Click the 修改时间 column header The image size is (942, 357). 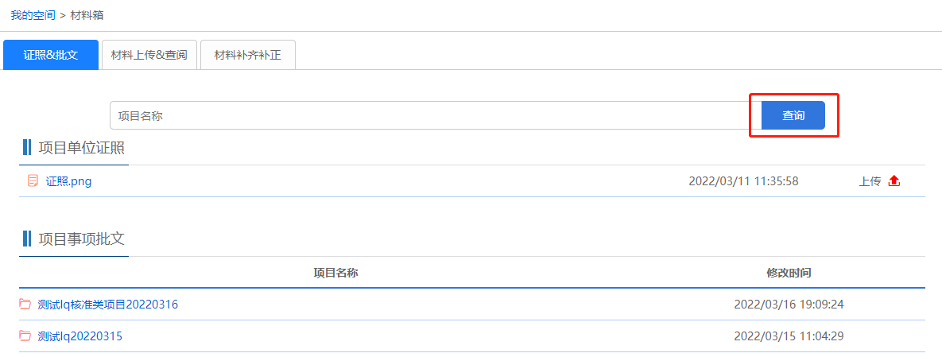(789, 273)
